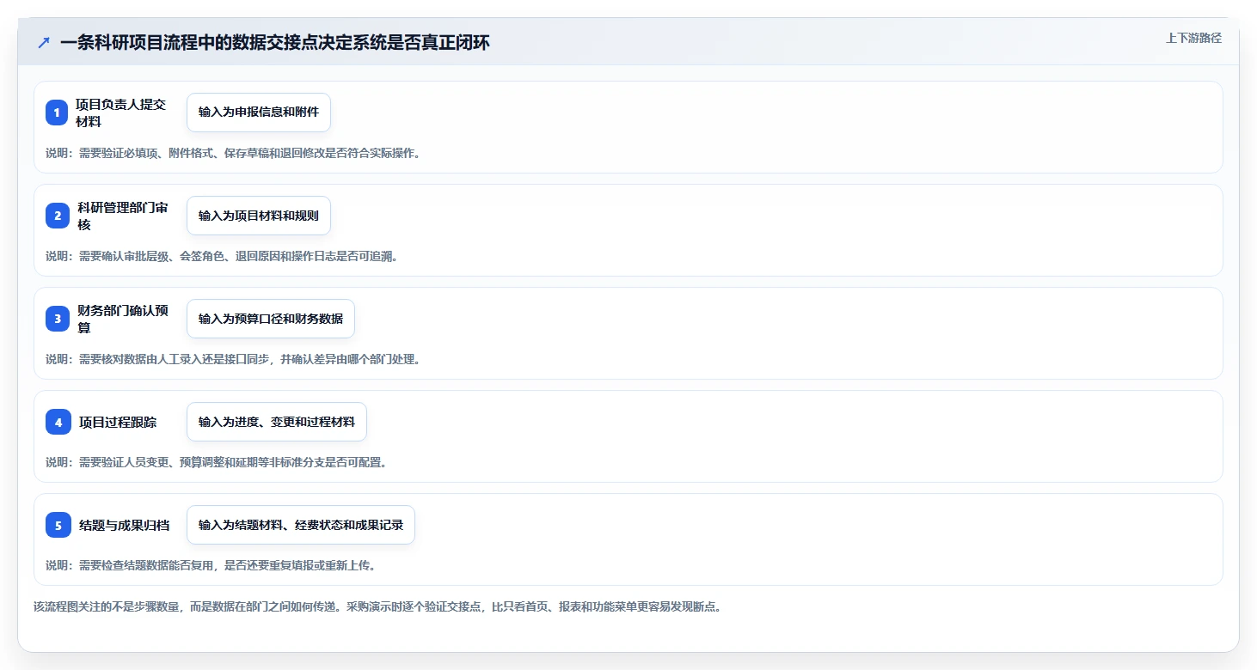Click the step 3 number badge
This screenshot has height=670, width=1257.
tap(58, 319)
